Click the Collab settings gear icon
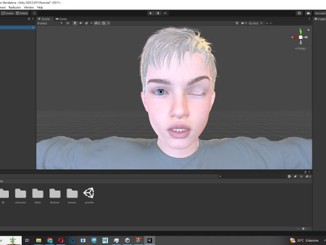This screenshot has height=245, width=326. point(300,13)
